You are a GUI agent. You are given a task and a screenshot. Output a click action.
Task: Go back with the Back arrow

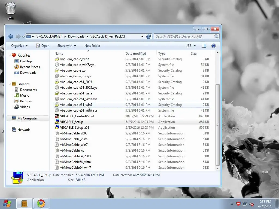click(10, 36)
